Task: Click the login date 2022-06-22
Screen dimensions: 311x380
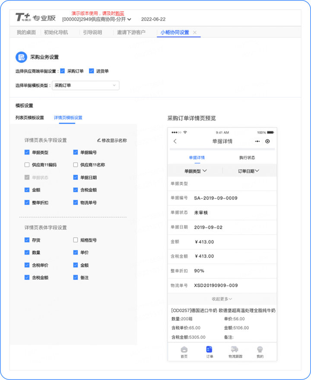Action: coord(153,19)
